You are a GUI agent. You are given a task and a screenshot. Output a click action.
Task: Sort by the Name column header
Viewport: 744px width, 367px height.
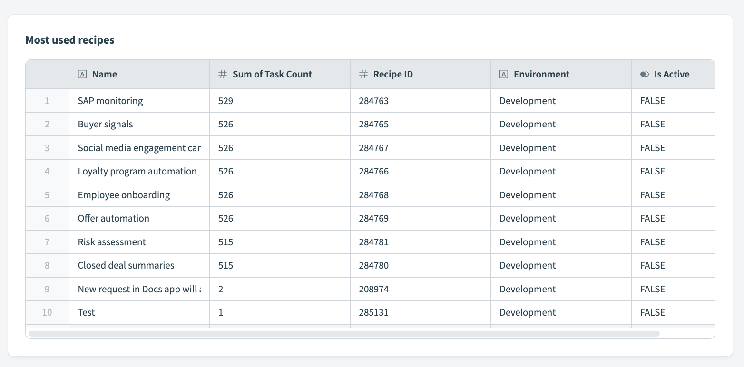point(105,74)
